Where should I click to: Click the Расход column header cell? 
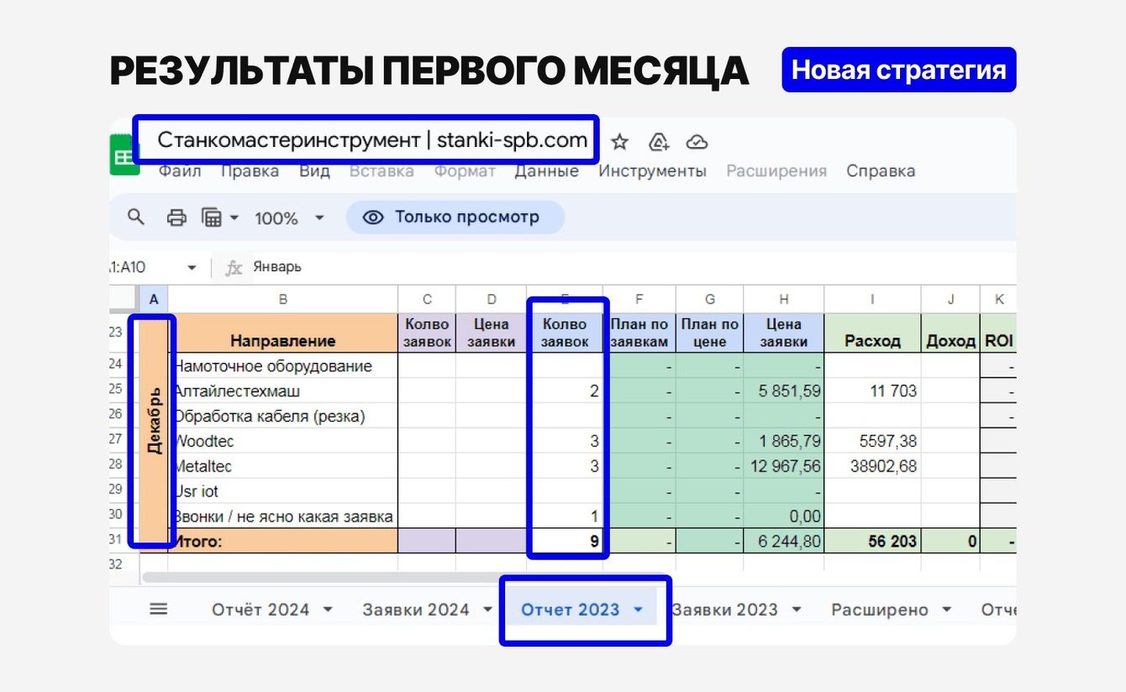pyautogui.click(x=872, y=333)
